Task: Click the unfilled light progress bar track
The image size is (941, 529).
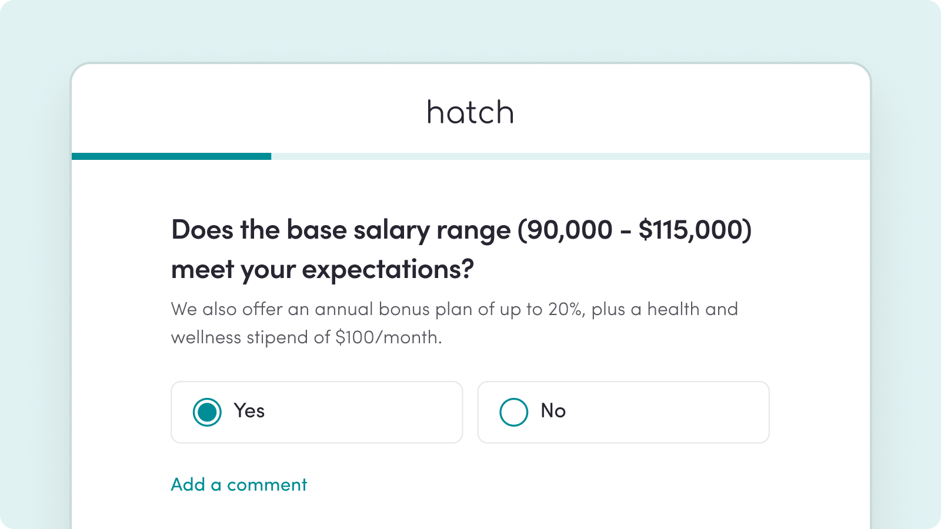Action: [569, 156]
